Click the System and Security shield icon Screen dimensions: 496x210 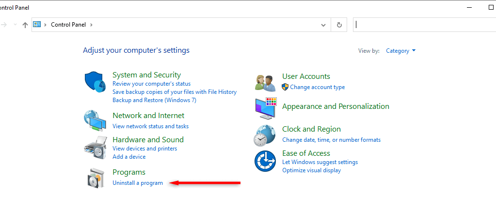pos(95,82)
